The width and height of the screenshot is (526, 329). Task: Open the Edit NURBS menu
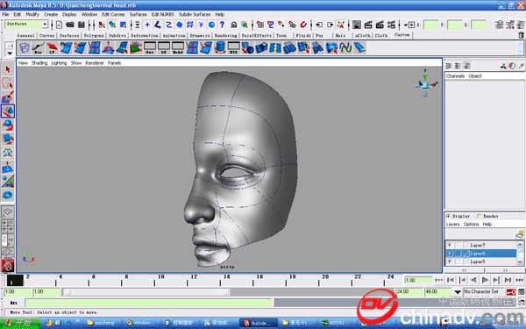pos(163,14)
